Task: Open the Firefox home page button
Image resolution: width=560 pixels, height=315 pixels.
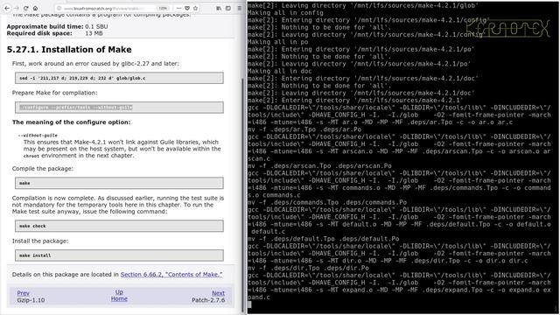Action: click(x=35, y=8)
